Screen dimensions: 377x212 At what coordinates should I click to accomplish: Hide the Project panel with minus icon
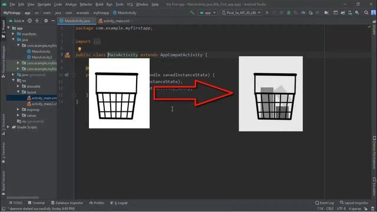53,21
